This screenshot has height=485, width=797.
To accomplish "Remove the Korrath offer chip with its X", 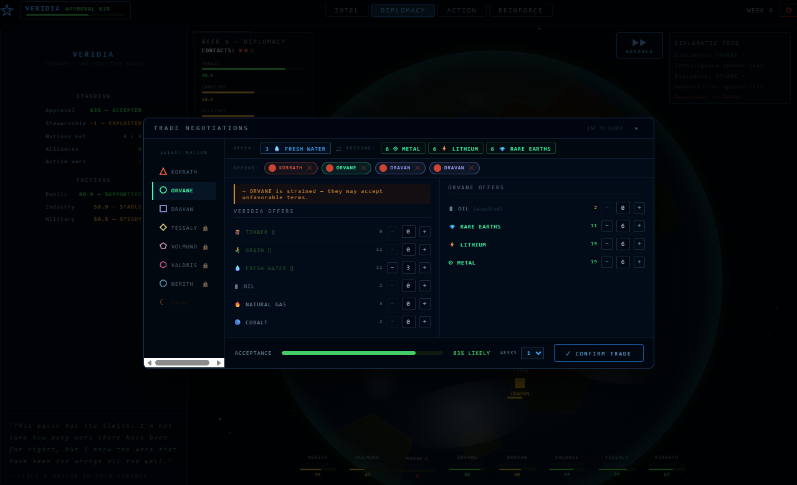I will [310, 168].
